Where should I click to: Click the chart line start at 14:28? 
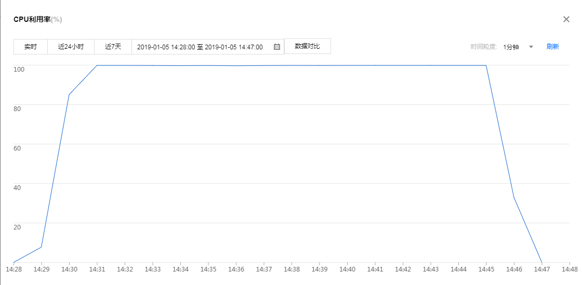coord(14,262)
